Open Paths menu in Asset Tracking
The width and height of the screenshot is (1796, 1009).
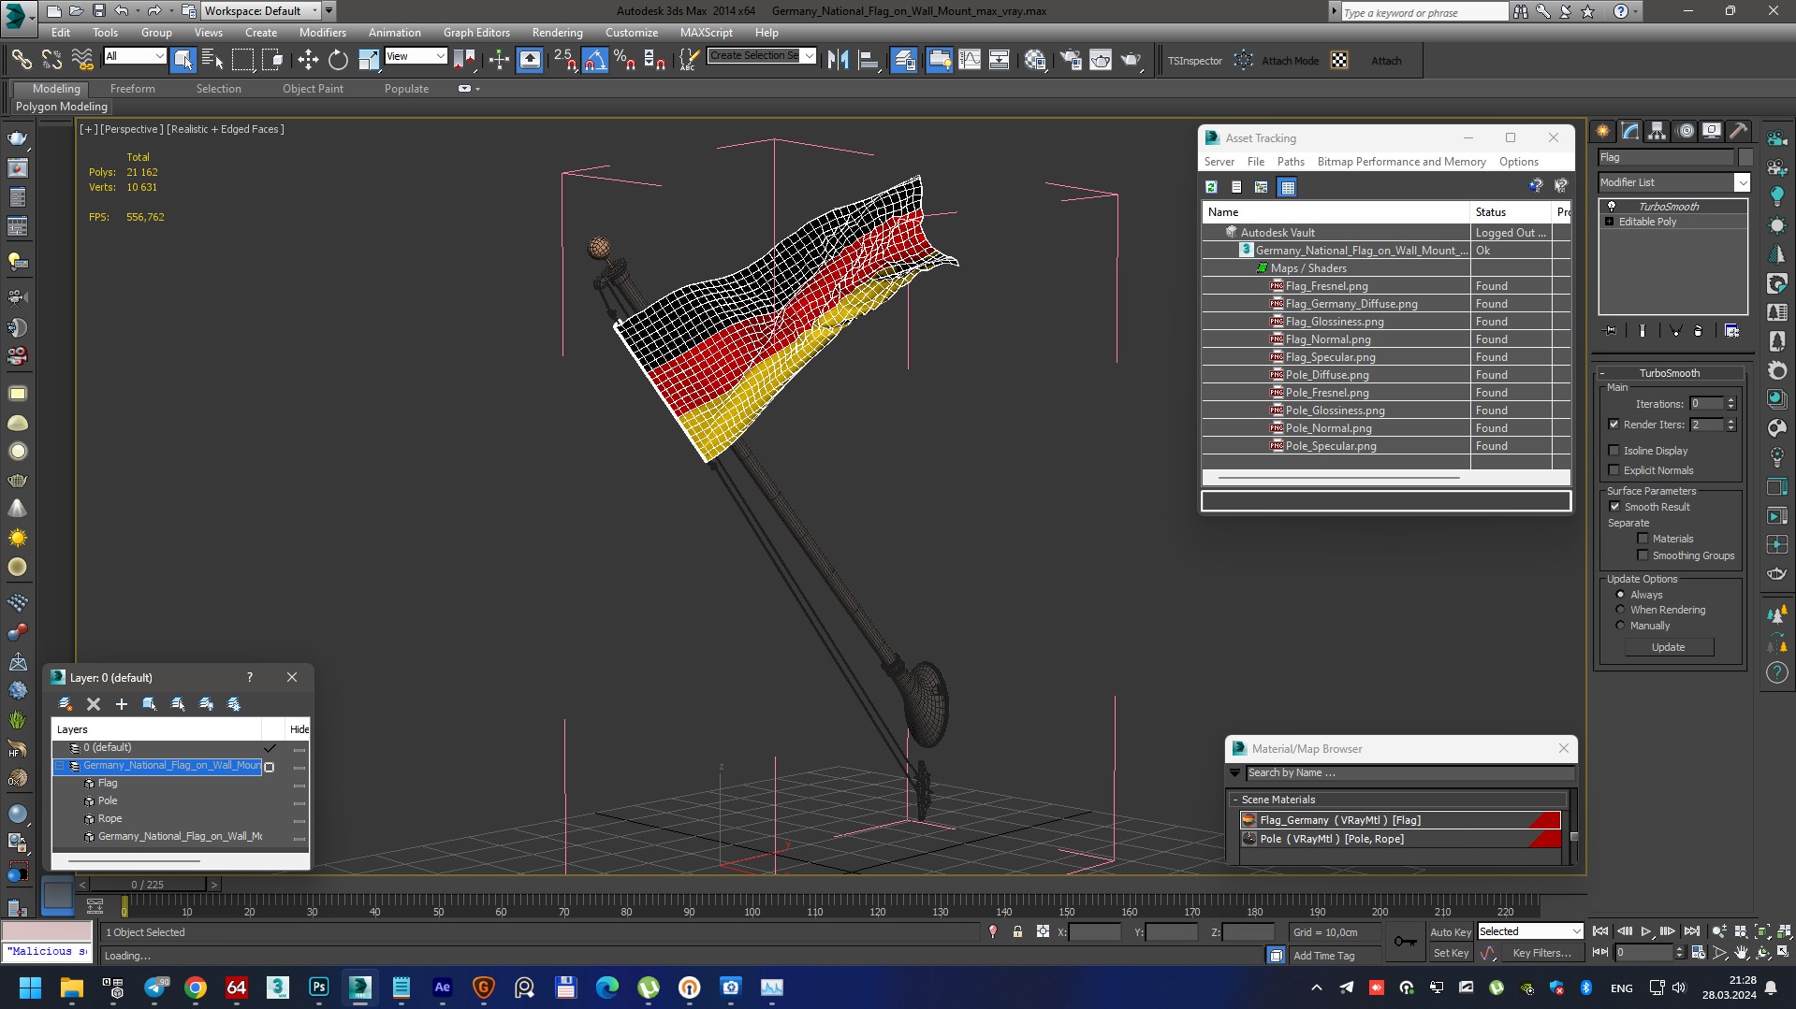pyautogui.click(x=1291, y=162)
